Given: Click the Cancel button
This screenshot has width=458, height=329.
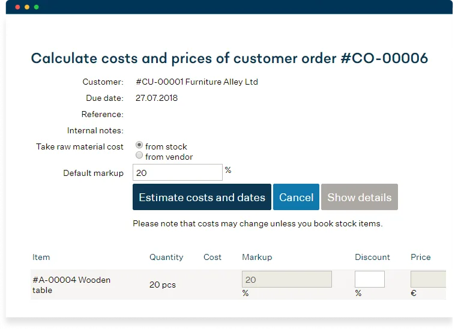Looking at the screenshot, I should [296, 197].
